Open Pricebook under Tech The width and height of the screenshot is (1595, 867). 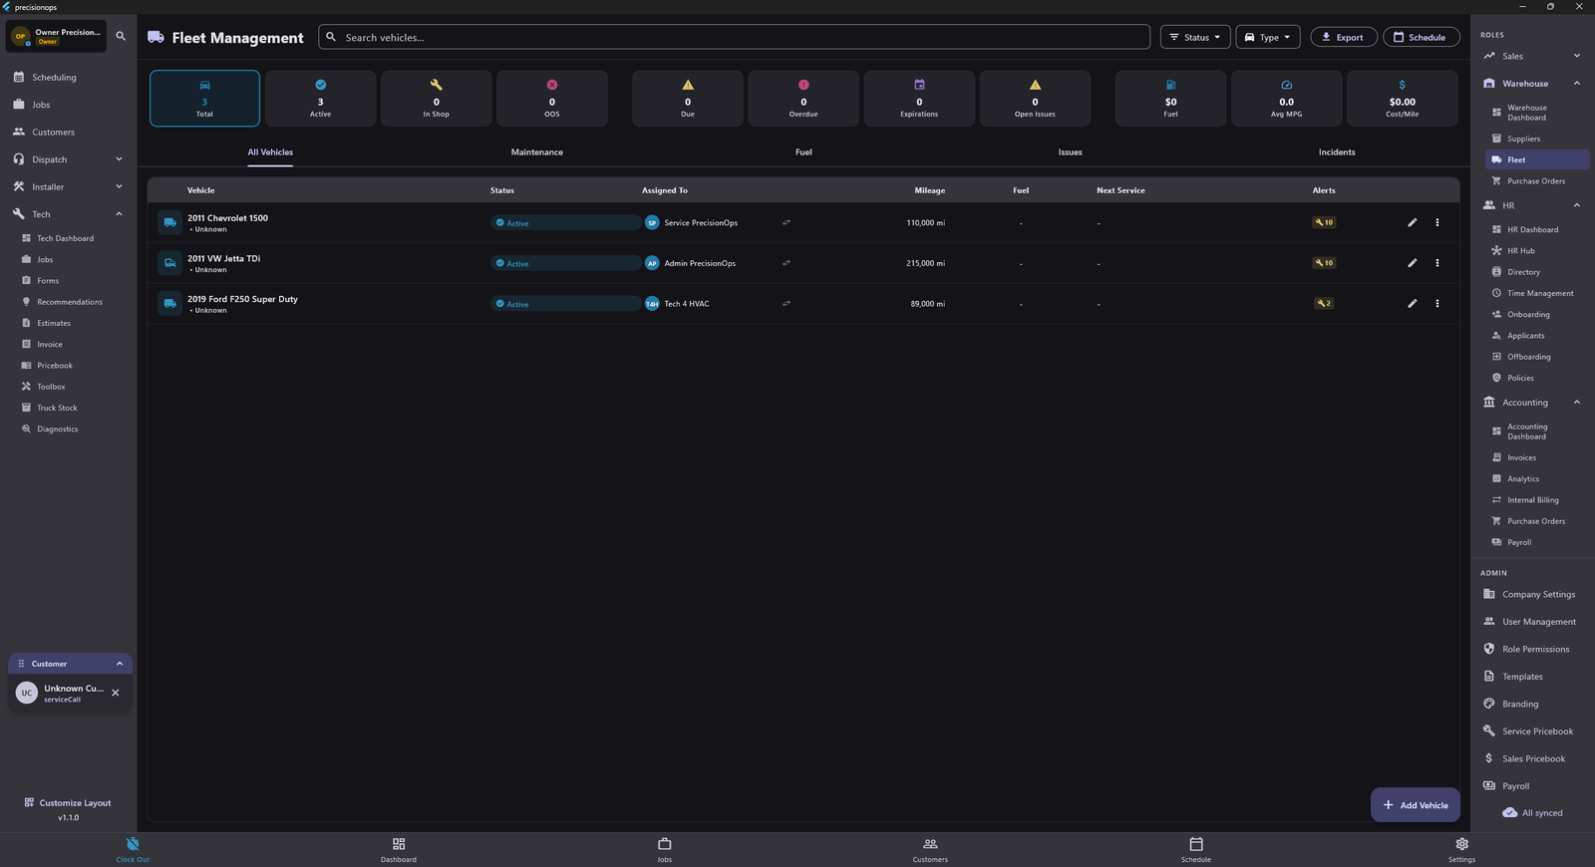click(55, 366)
